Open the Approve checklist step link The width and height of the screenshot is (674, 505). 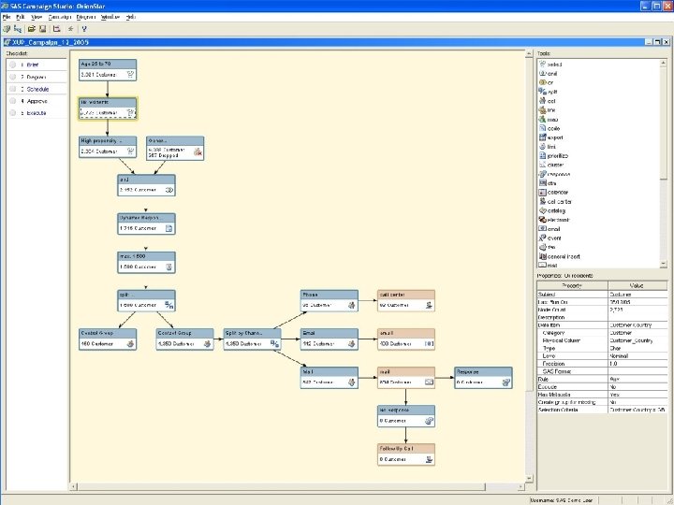pyautogui.click(x=37, y=101)
